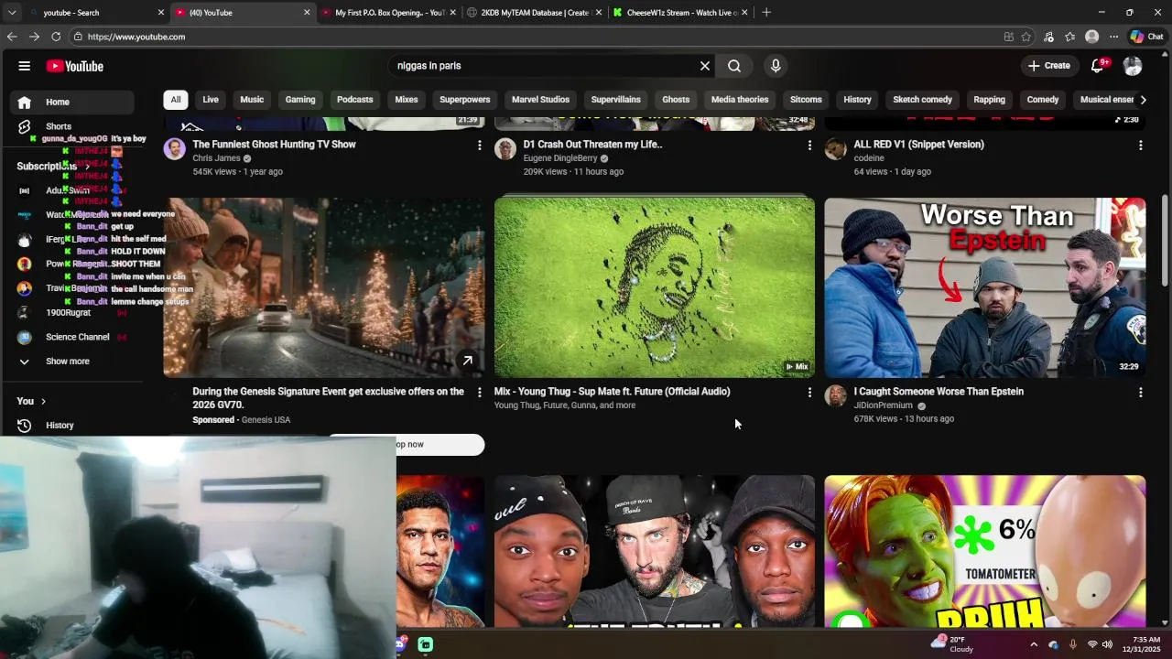Open the Worse Than Epstein thumbnail
Image resolution: width=1172 pixels, height=659 pixels.
click(x=985, y=287)
